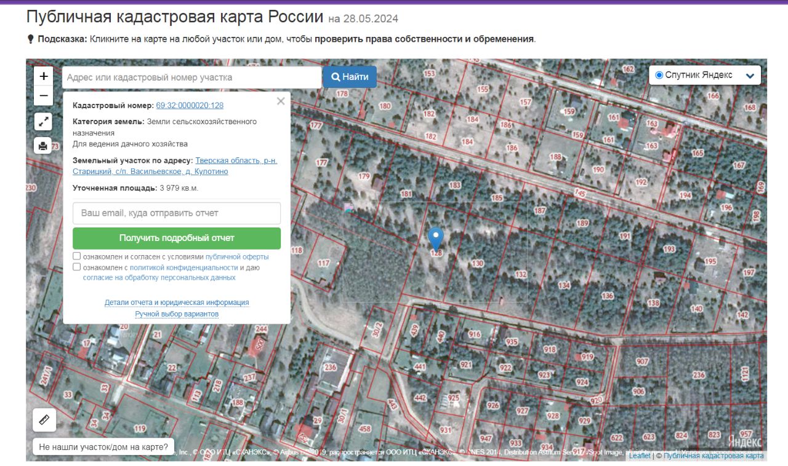Click Ручной выбор вариантов link

pos(177,314)
